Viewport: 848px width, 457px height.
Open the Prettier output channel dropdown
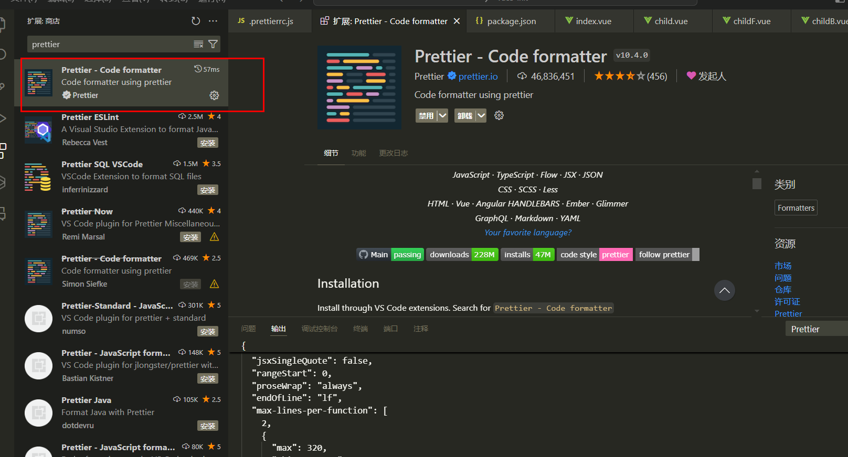pyautogui.click(x=817, y=329)
